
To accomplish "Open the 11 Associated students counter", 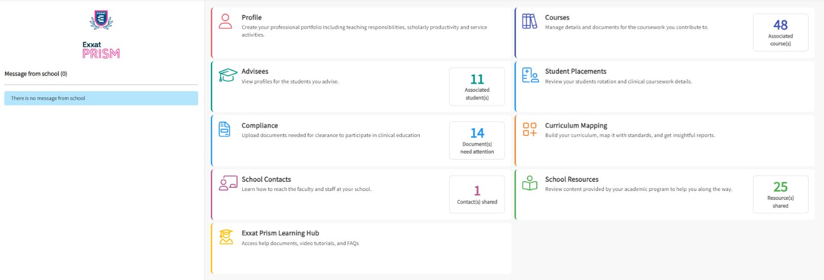I will (477, 86).
